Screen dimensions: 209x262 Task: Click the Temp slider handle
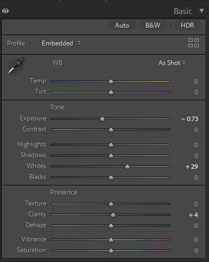111,81
